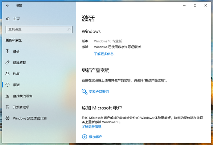This screenshot has width=213, height=145.
Task: Close the Settings window
Action: (x=206, y=5)
